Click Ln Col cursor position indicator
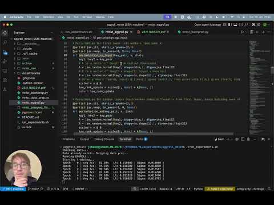 click(x=148, y=189)
